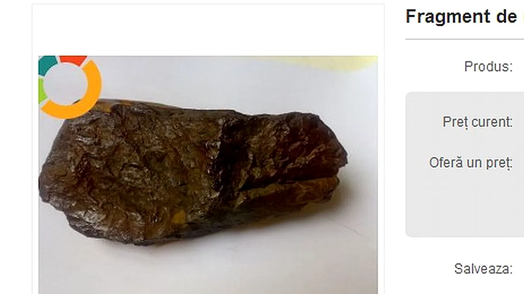Click the green segment of the logo
This screenshot has height=294, width=524.
[42, 90]
